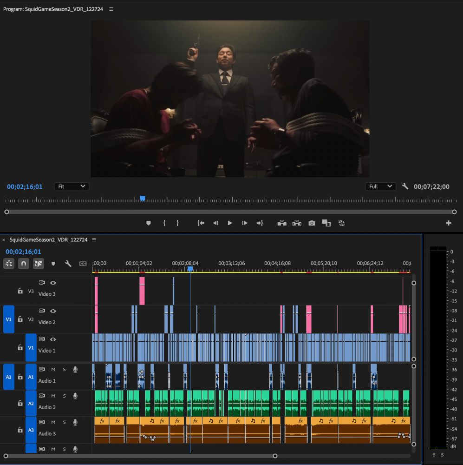Click the Mark Out bracket button
The image size is (463, 465).
tap(177, 223)
